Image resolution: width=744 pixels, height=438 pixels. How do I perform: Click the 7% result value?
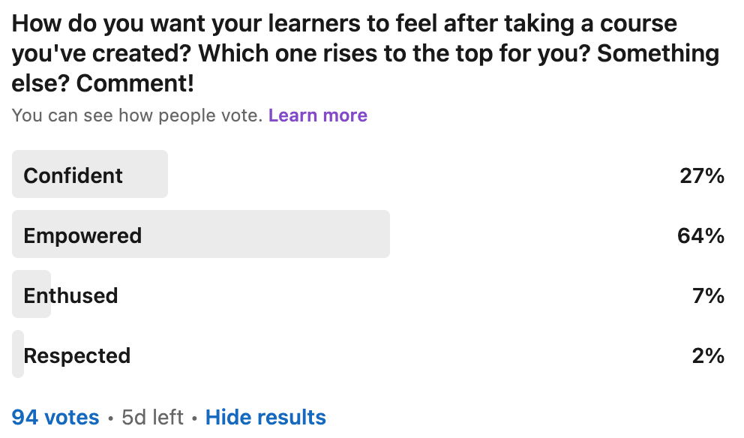(708, 295)
